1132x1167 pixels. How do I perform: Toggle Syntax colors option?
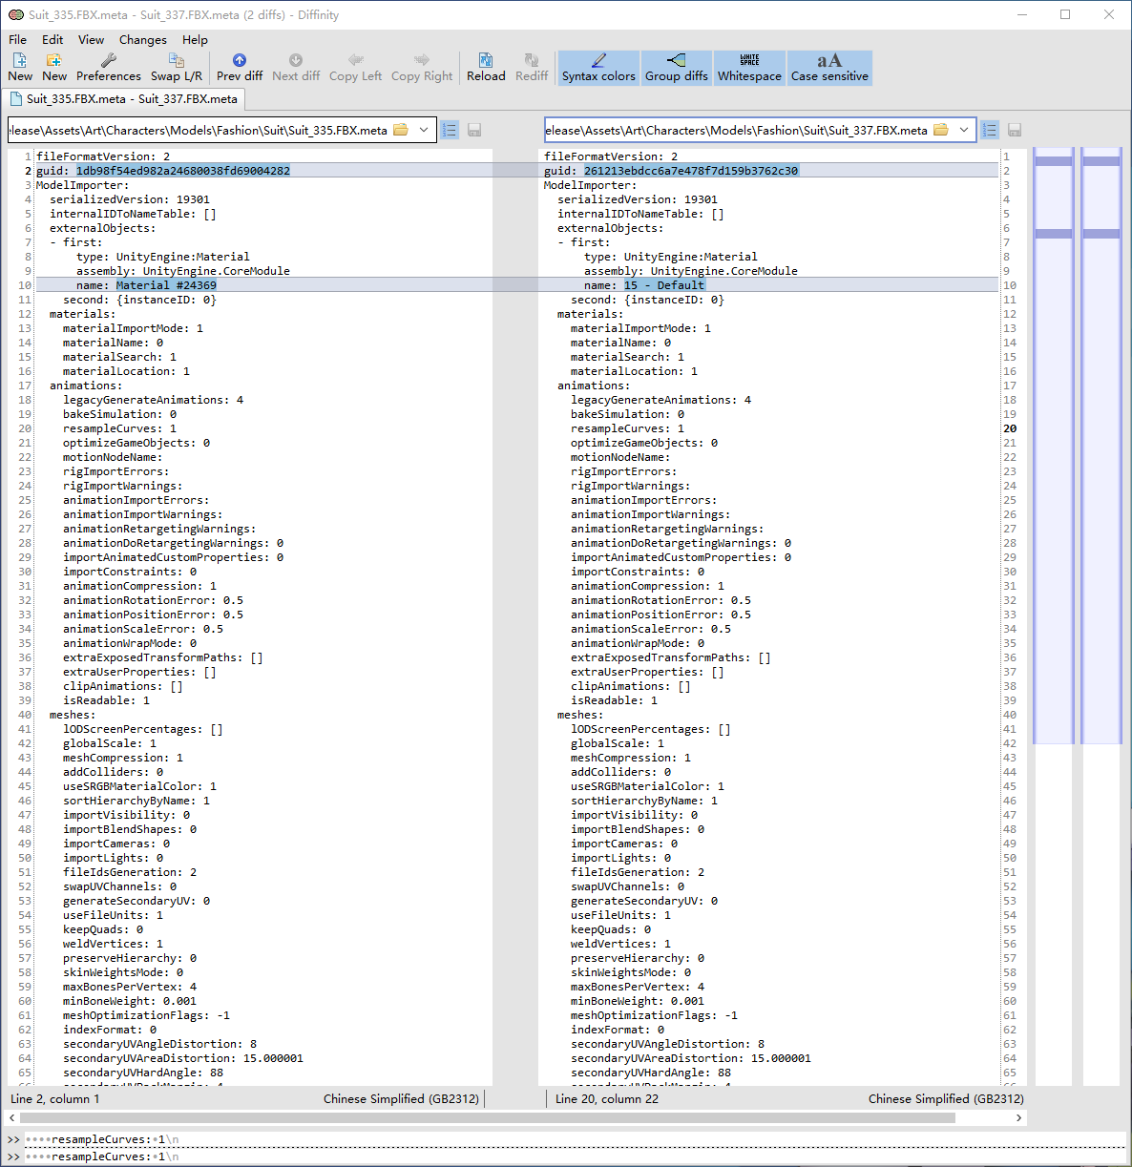pyautogui.click(x=598, y=68)
